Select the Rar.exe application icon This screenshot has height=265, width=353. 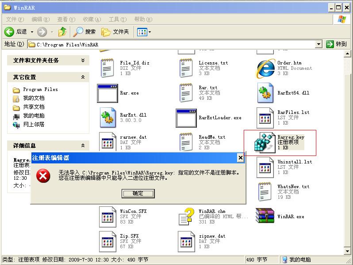click(x=107, y=93)
